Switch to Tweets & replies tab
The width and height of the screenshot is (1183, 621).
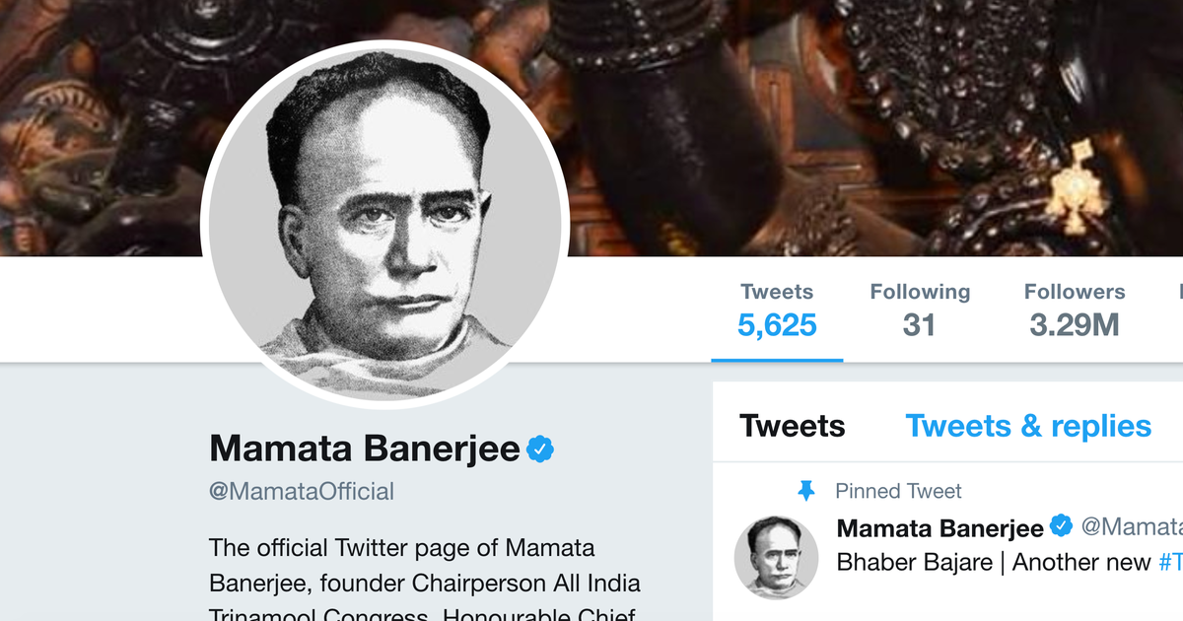tap(1028, 426)
